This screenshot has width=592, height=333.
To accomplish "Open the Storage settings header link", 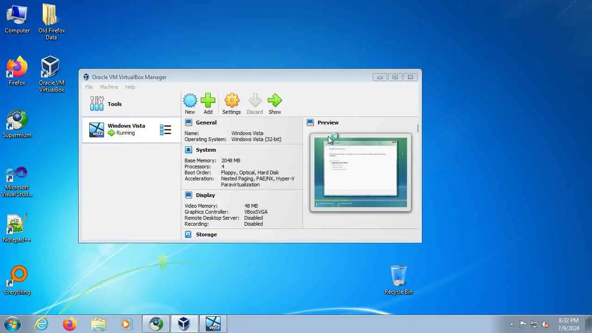I will click(x=206, y=234).
